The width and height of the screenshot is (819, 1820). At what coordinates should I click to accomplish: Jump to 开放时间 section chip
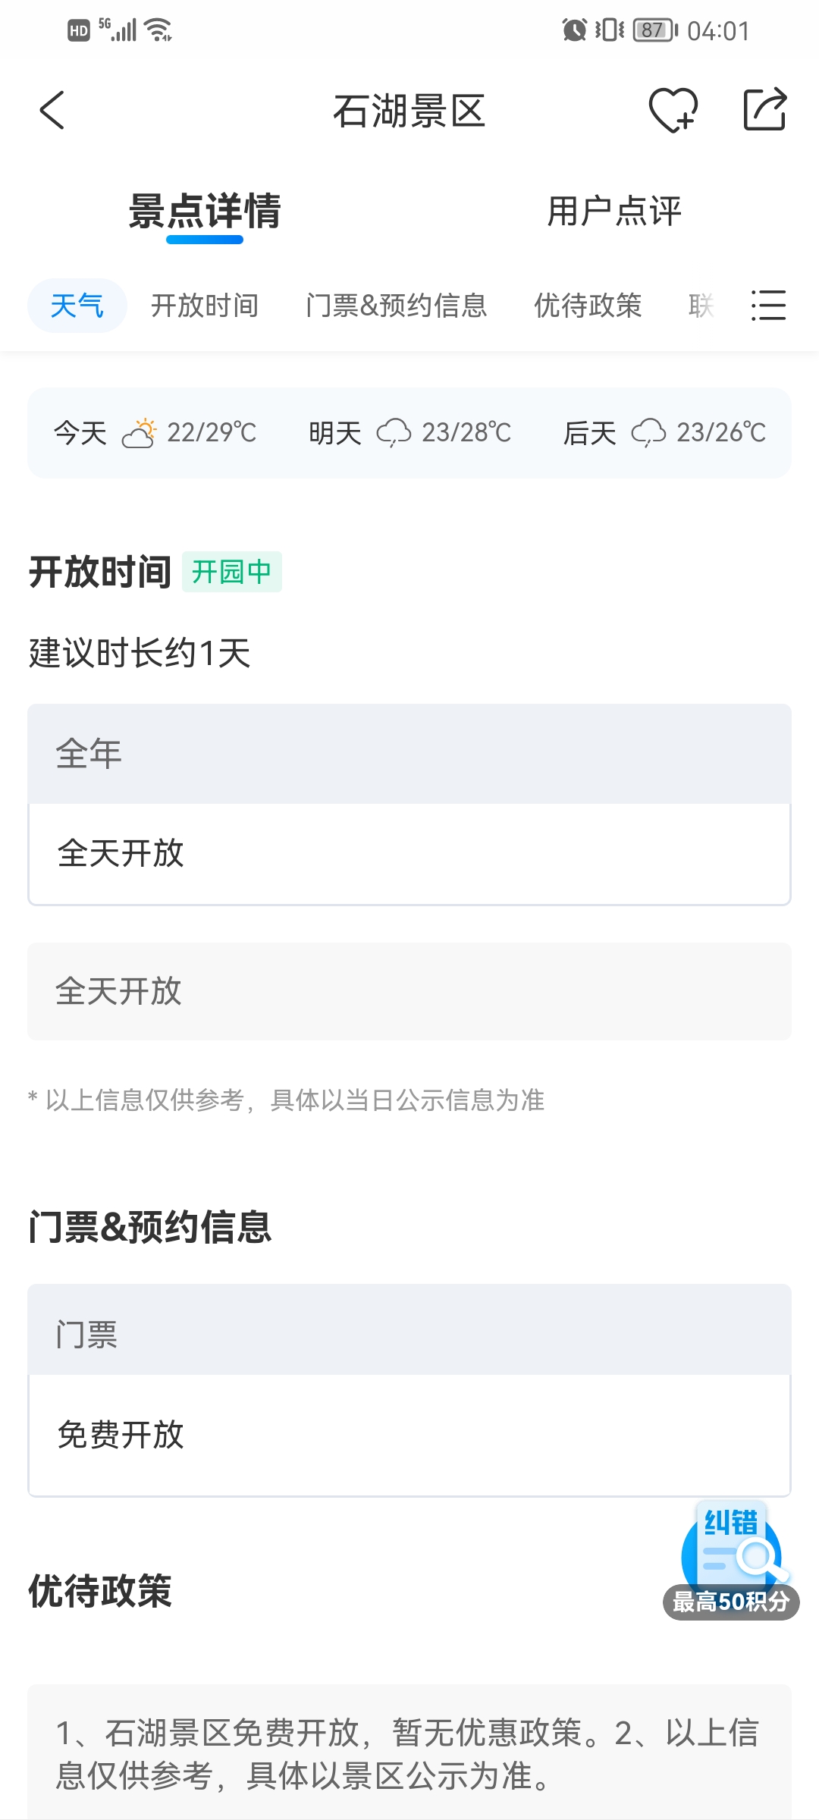[205, 306]
